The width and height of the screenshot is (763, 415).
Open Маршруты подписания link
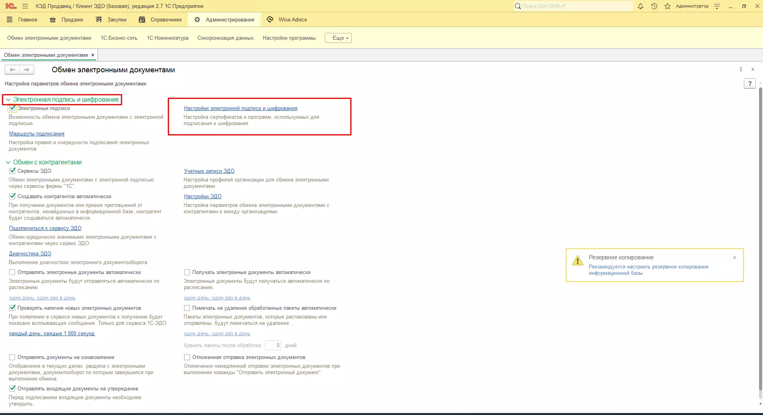pos(37,134)
